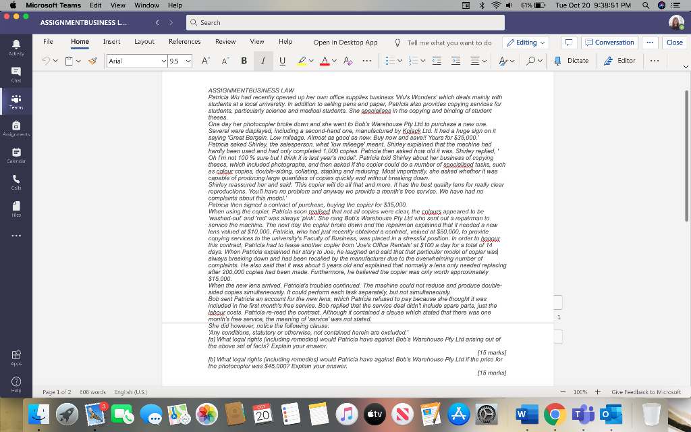Switch to the Review ribbon tab
This screenshot has width=691, height=432.
[225, 41]
